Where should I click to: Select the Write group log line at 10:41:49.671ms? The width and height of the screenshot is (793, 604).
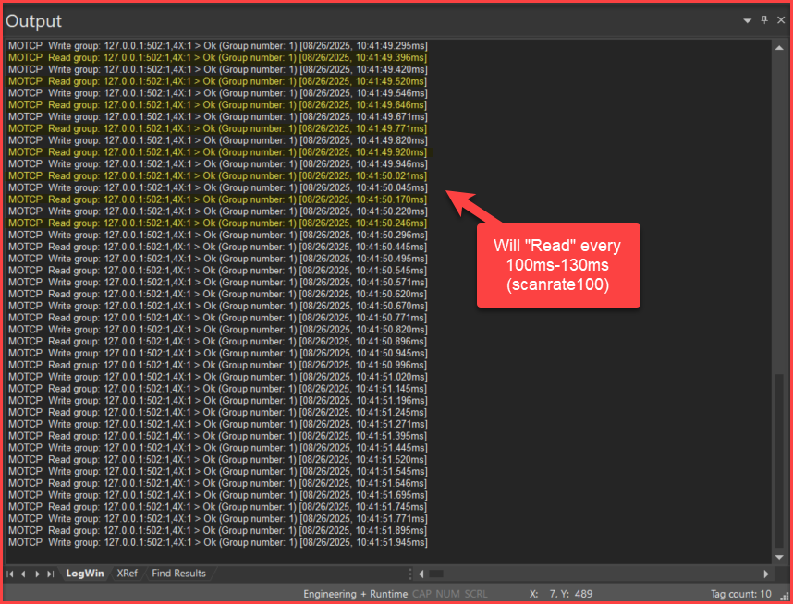coord(218,116)
